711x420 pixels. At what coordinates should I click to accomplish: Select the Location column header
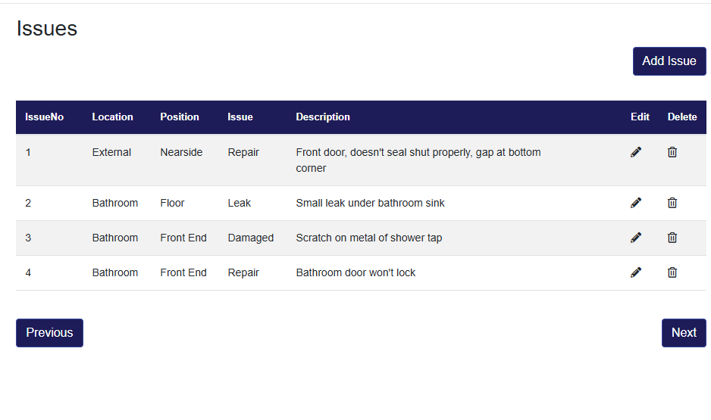click(x=112, y=117)
